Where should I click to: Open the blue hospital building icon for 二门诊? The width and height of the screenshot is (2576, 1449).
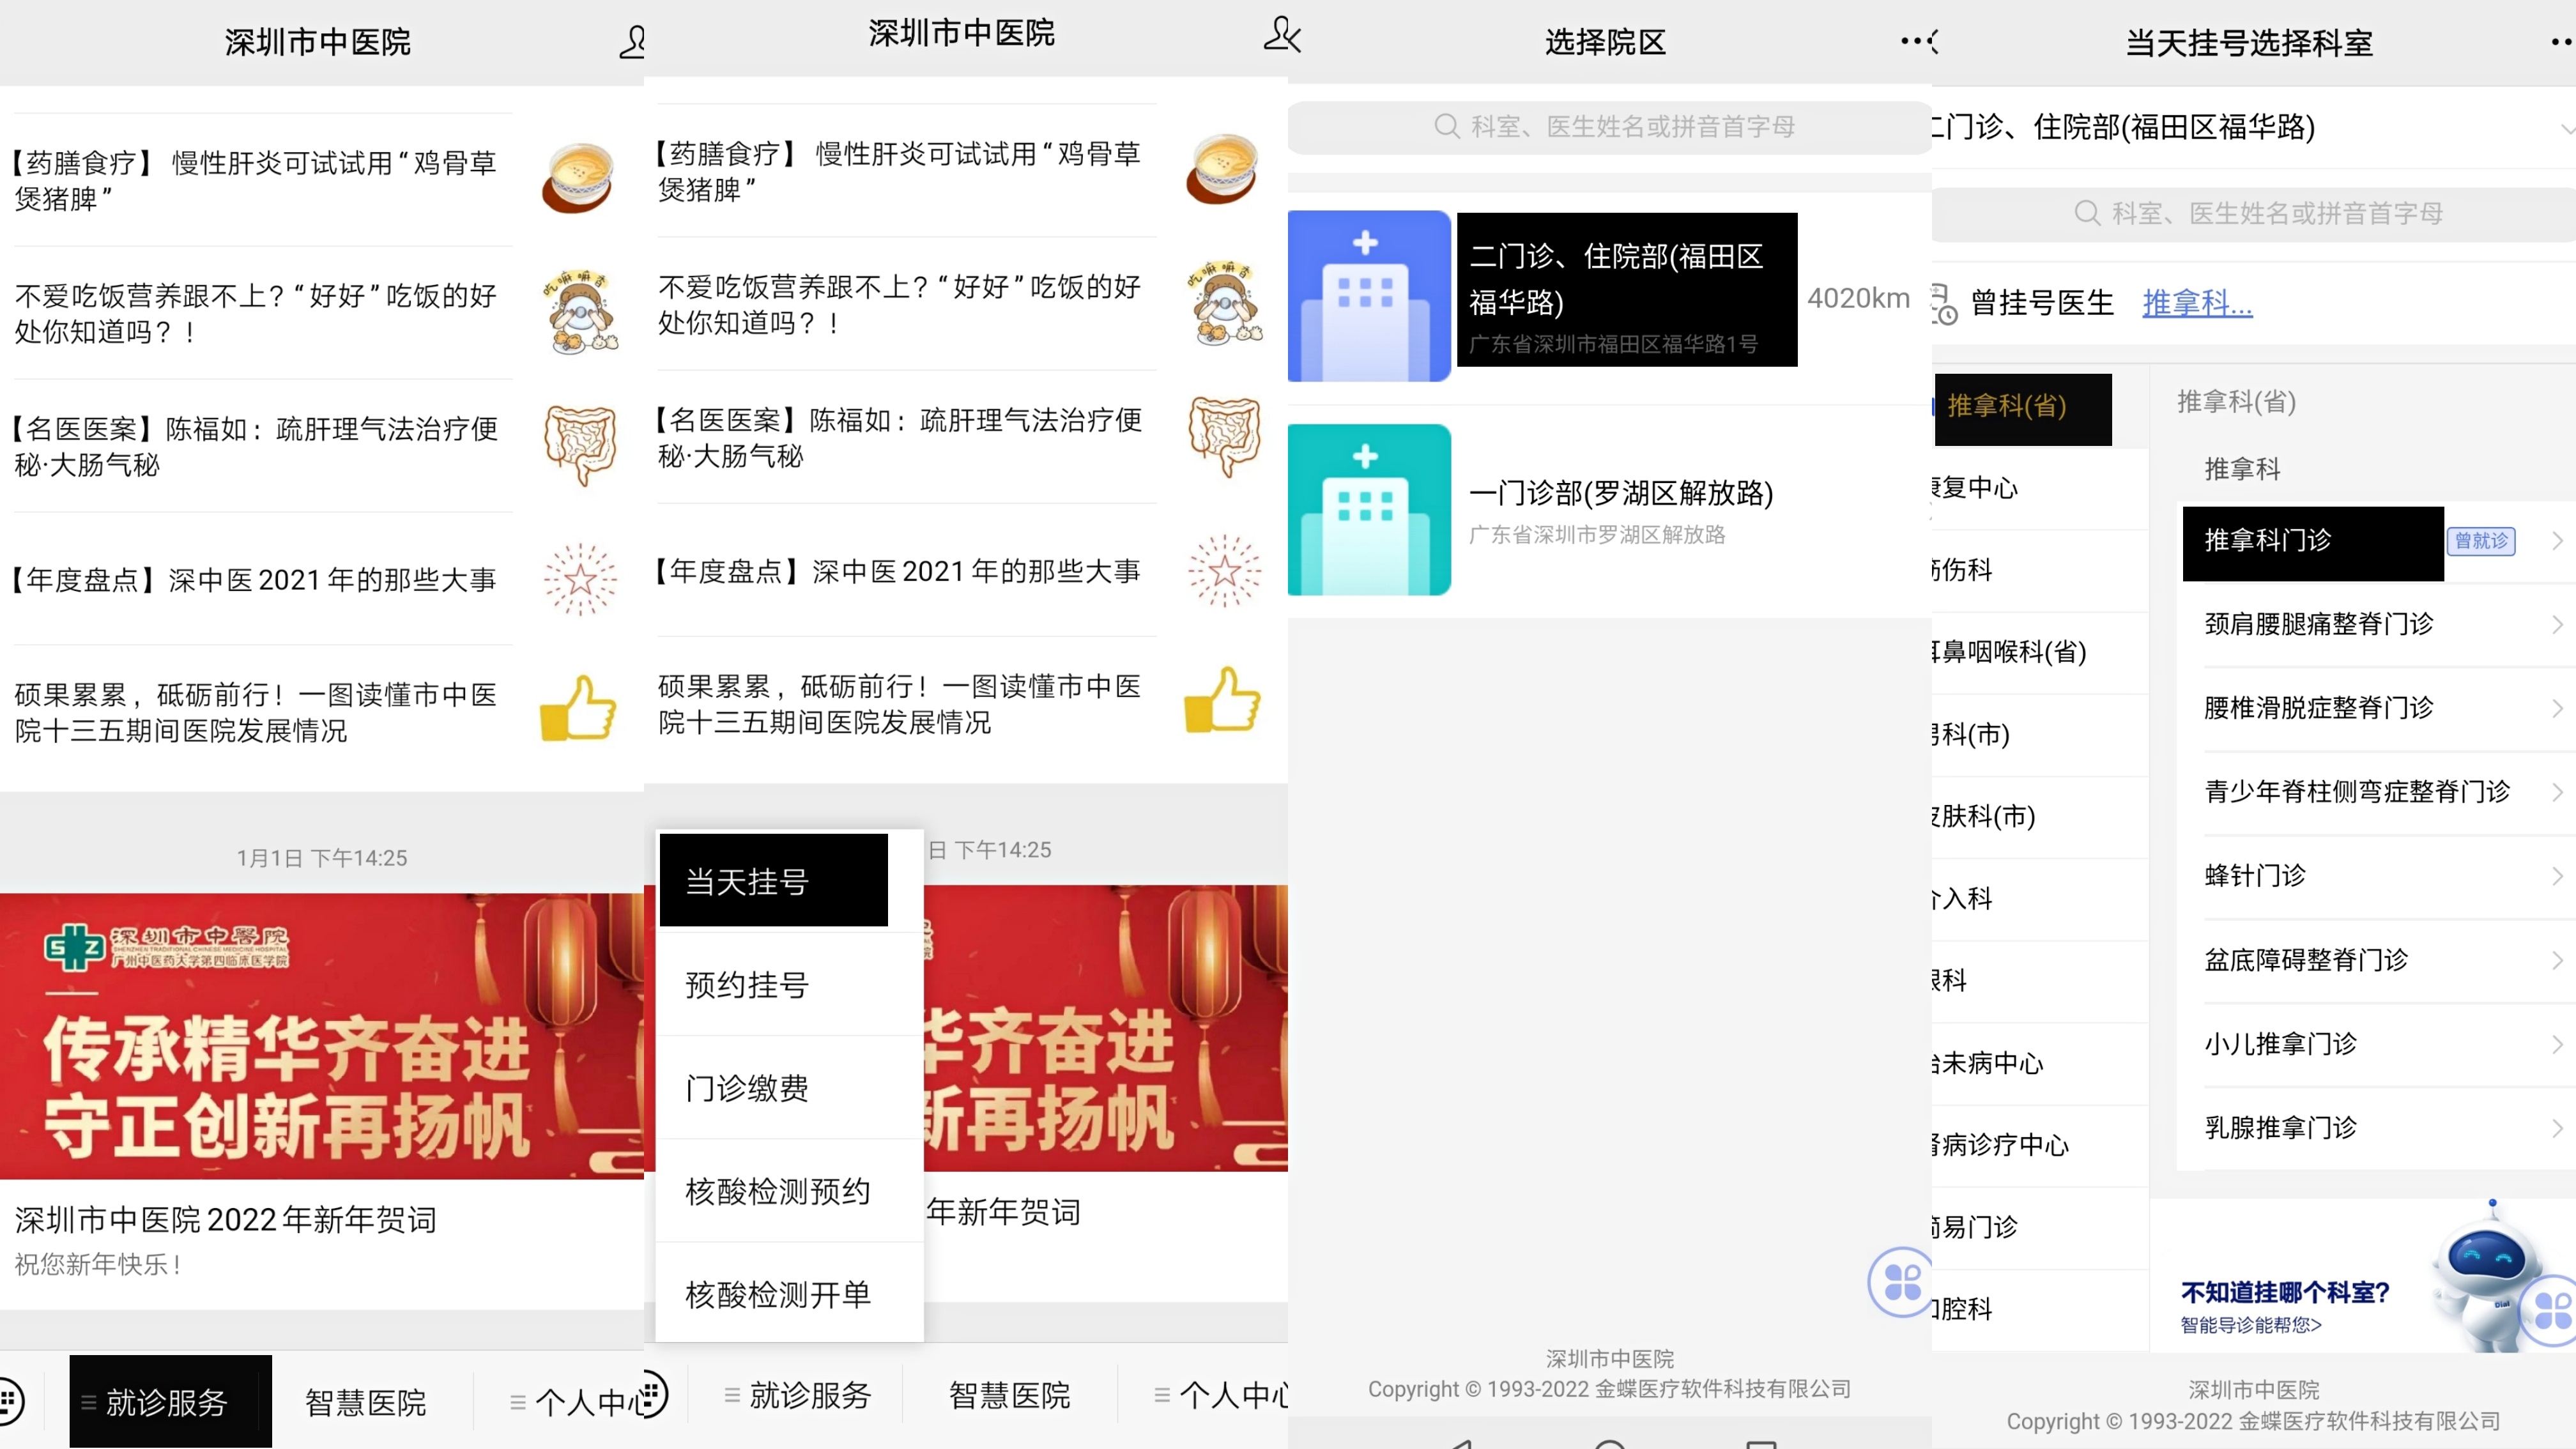tap(1369, 296)
